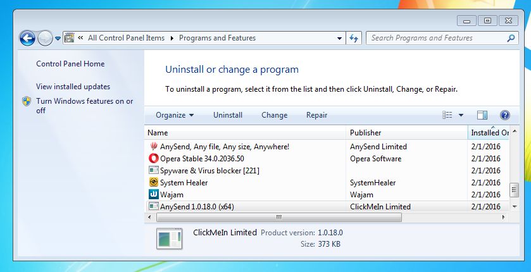Open Turn Windows features on or off
531x272 pixels.
[84, 106]
